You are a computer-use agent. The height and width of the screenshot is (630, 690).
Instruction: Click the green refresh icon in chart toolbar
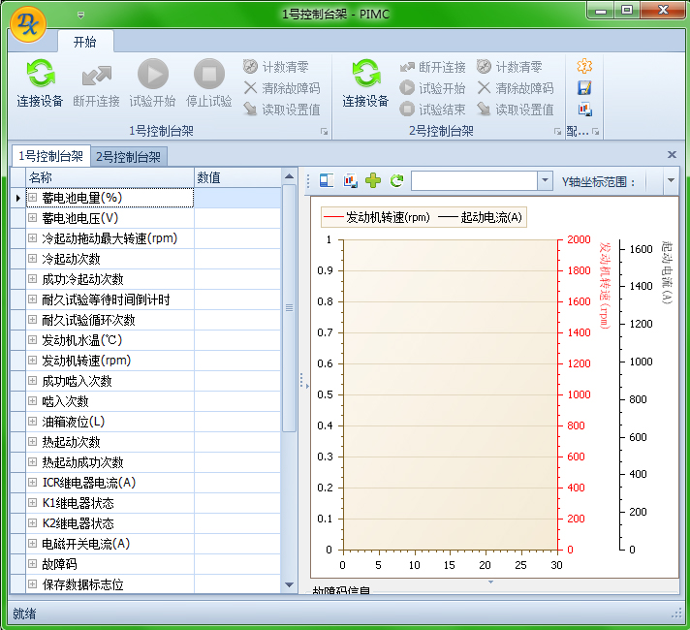coord(396,181)
